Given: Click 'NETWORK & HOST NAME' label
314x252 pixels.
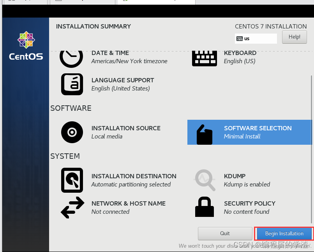Looking at the screenshot, I should pyautogui.click(x=128, y=204).
